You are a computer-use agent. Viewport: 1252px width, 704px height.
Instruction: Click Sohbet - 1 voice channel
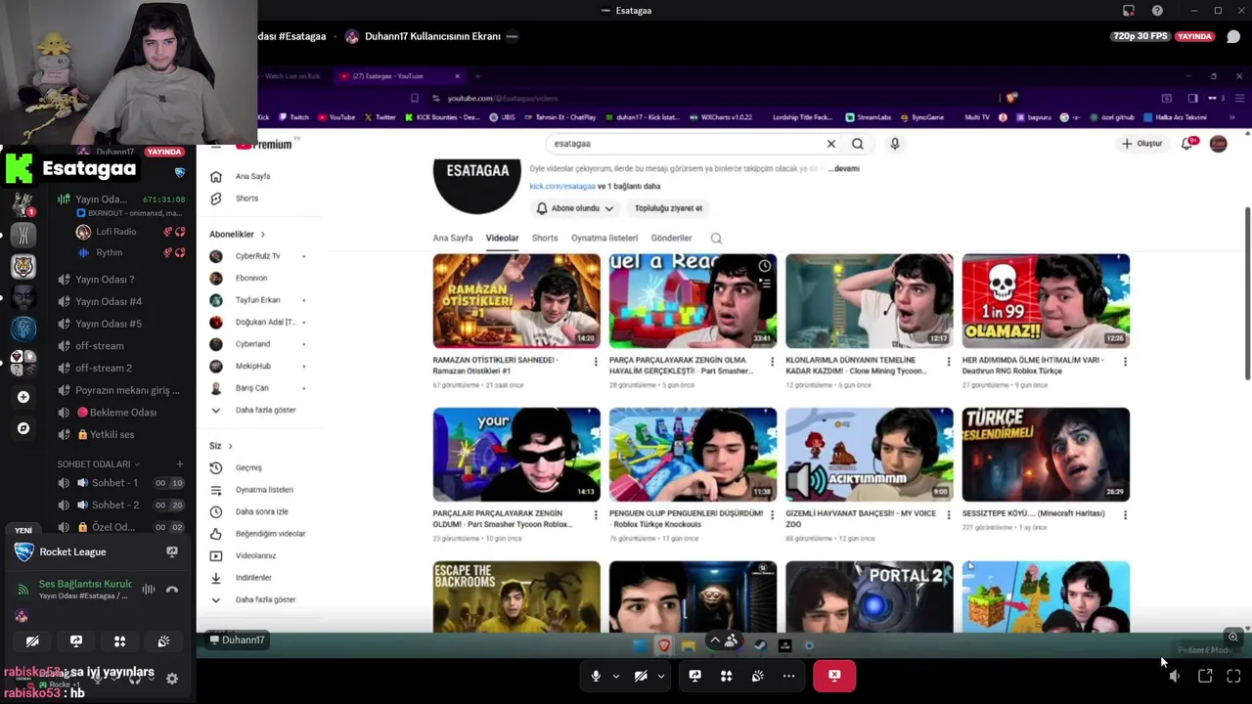click(x=115, y=483)
